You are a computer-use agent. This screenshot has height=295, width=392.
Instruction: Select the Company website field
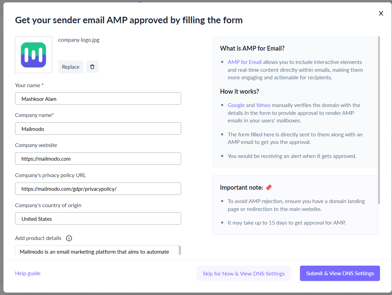point(98,159)
